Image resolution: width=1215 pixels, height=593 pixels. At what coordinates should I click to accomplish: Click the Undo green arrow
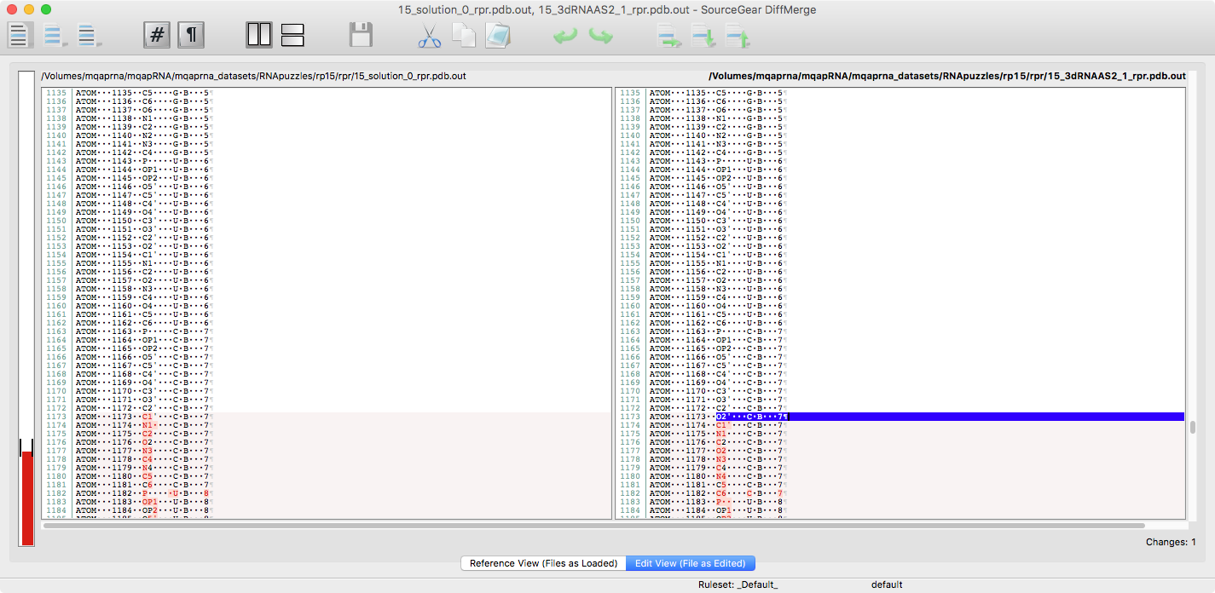tap(565, 36)
